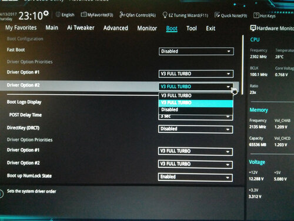The image size is (294, 221).
Task: Select the DirectKey (DRCT) label
Action: click(x=23, y=128)
